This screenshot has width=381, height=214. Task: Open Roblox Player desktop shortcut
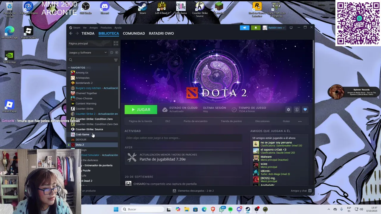point(9,106)
